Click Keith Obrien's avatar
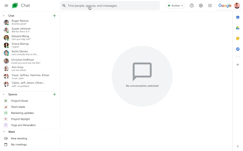243x151 pixels. coord(6,53)
